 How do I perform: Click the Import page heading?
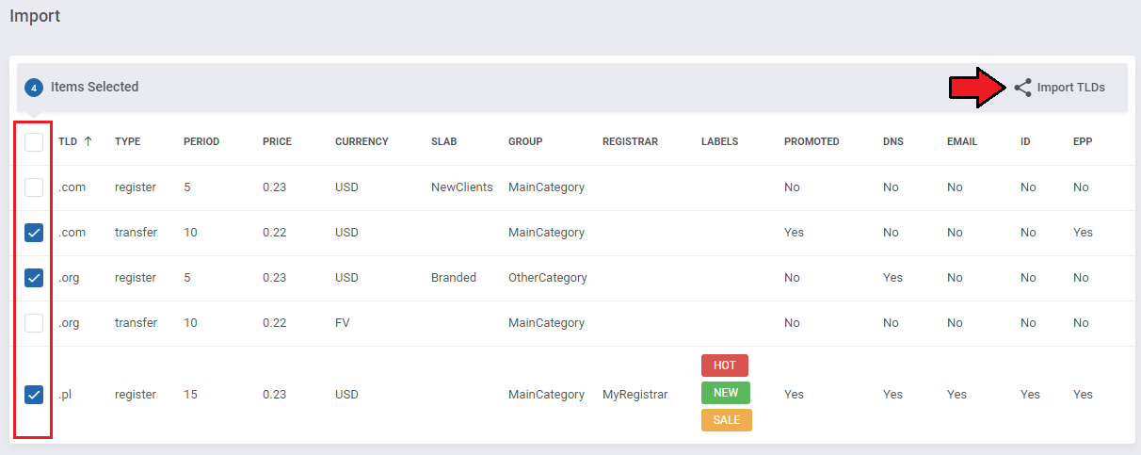pyautogui.click(x=35, y=16)
